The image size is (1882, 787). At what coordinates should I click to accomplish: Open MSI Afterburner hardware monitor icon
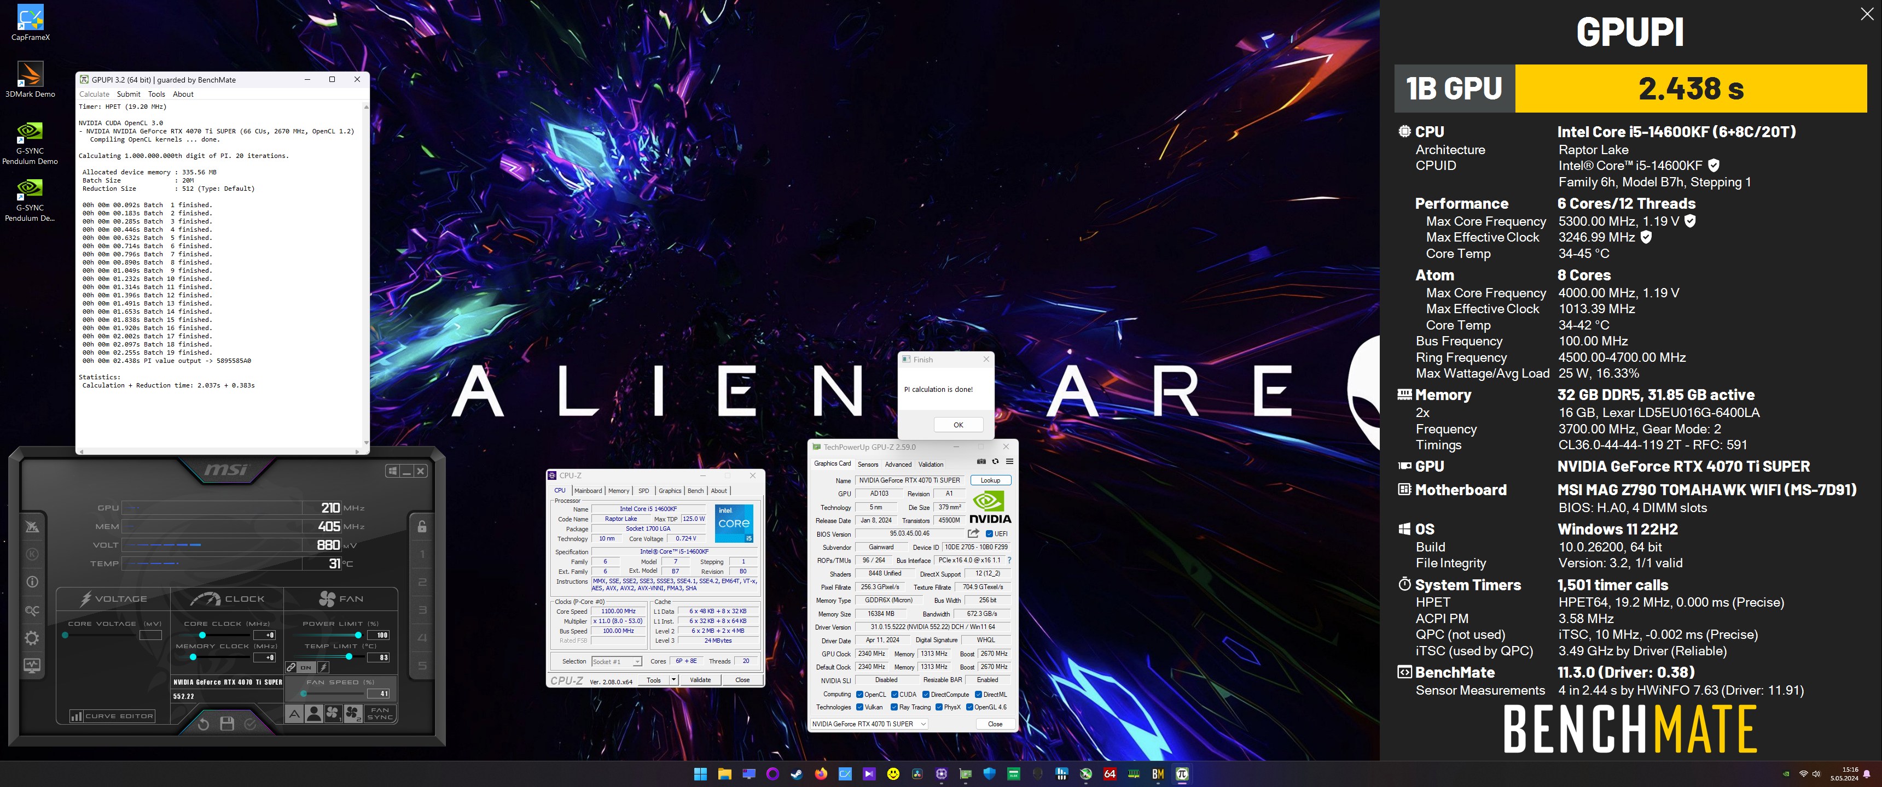click(x=32, y=666)
